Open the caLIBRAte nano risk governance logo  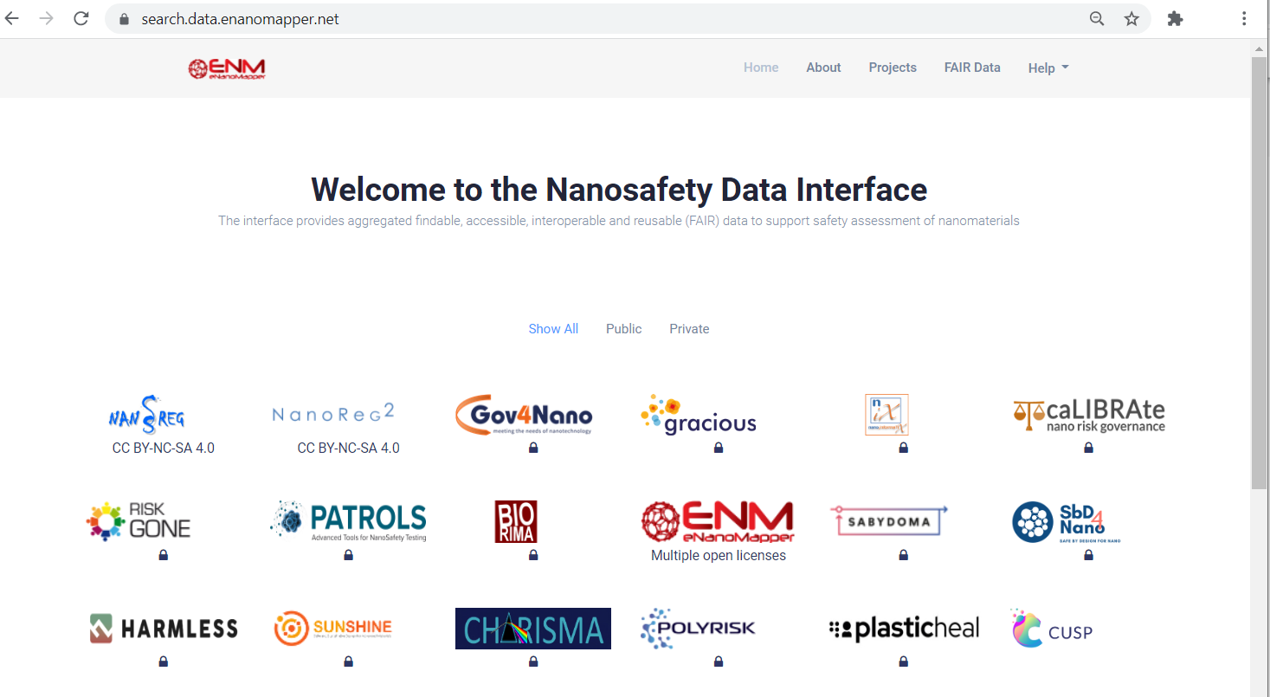1089,415
